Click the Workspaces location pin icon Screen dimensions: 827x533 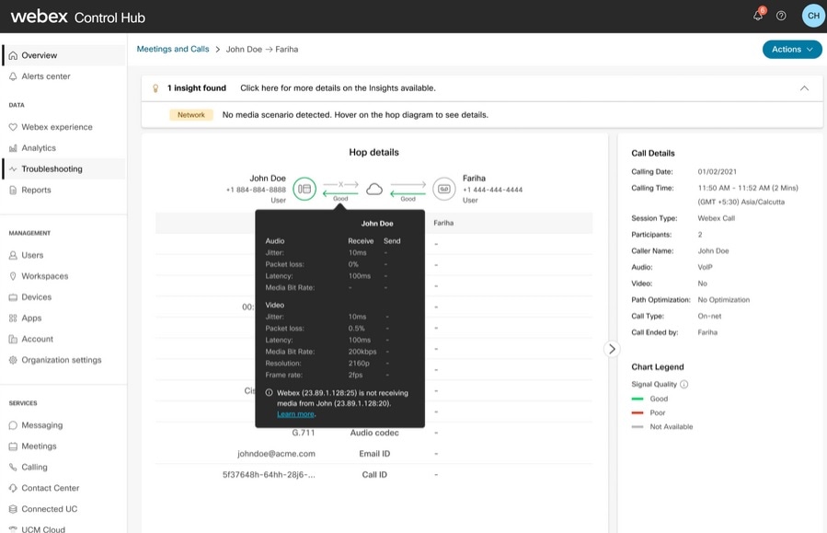point(13,276)
